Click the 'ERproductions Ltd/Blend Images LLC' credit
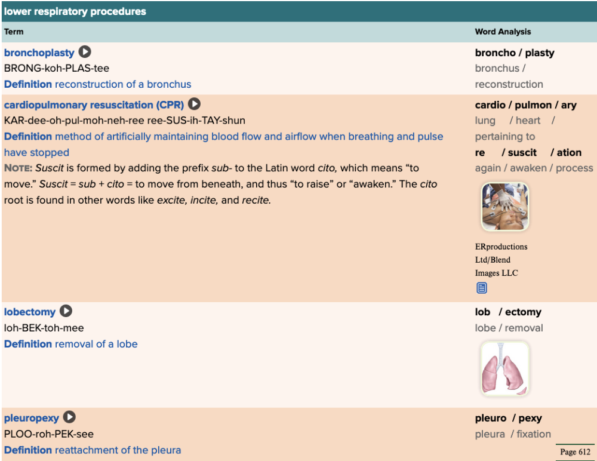The image size is (597, 461). point(501,260)
